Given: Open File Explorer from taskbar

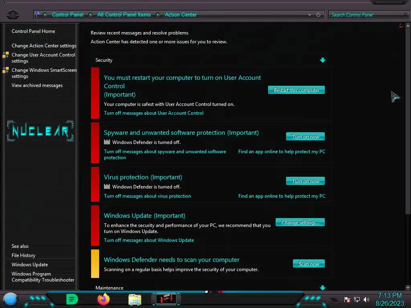Looking at the screenshot, I should (135, 300).
